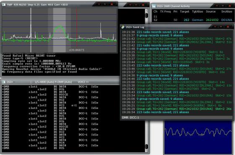Click the 19:23:44 group call log entry
The width and height of the screenshot is (235, 155).
coord(166,62)
